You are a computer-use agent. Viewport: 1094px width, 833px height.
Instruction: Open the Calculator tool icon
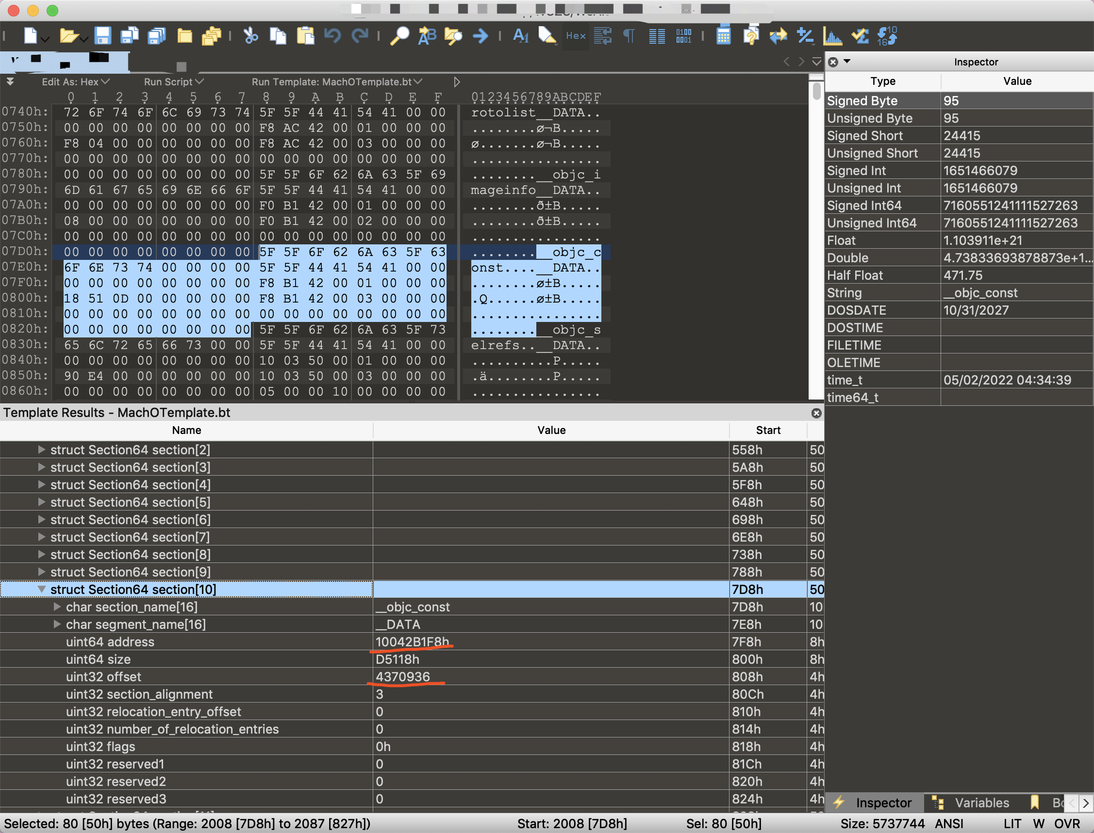click(x=723, y=36)
